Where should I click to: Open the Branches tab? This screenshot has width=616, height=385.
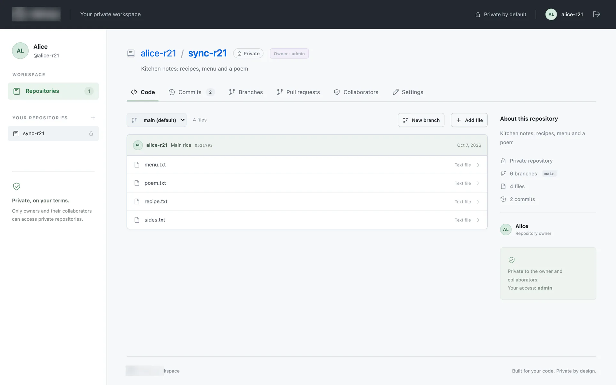tap(246, 92)
